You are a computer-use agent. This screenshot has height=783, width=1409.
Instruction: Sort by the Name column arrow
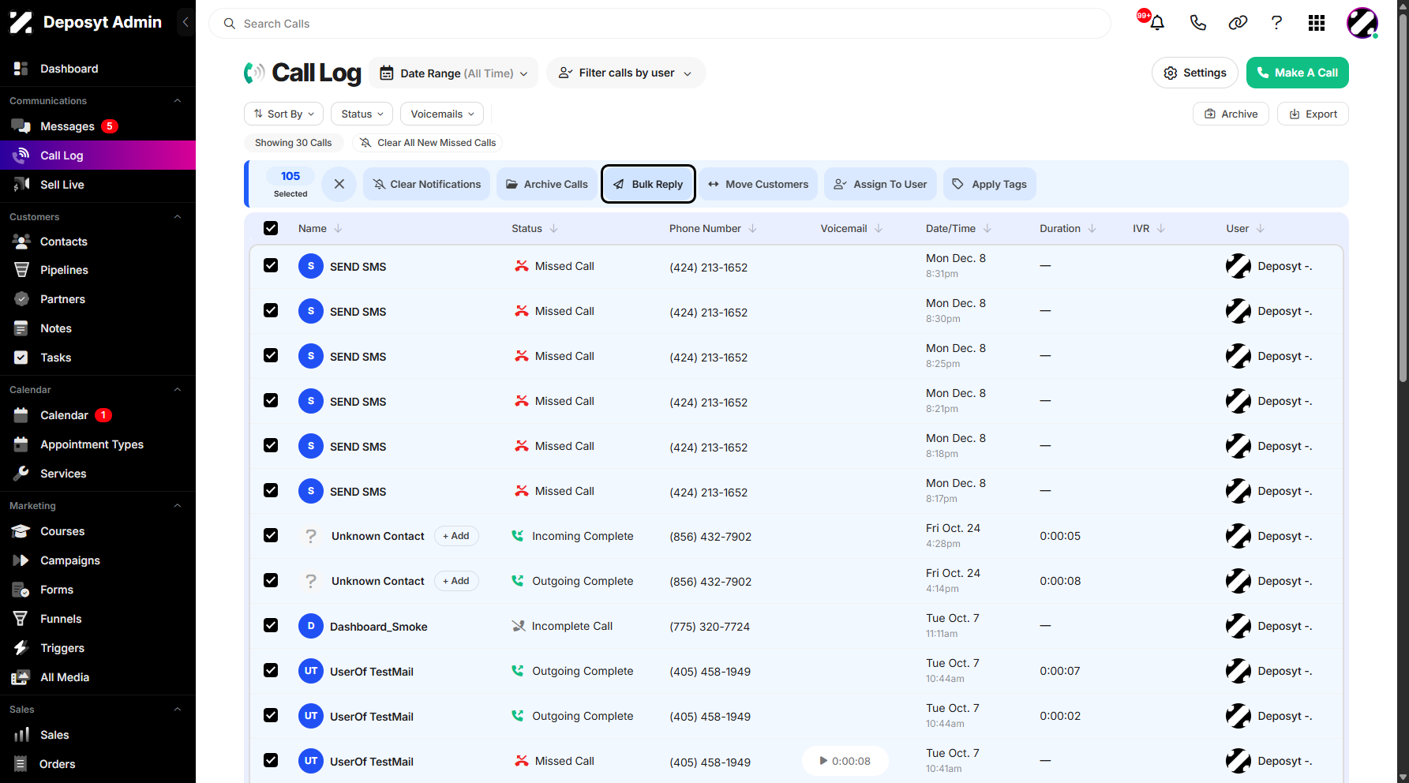pyautogui.click(x=338, y=229)
